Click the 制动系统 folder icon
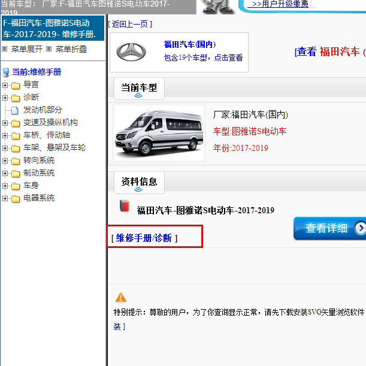Viewport: 366px width, 366px height. coord(16,174)
